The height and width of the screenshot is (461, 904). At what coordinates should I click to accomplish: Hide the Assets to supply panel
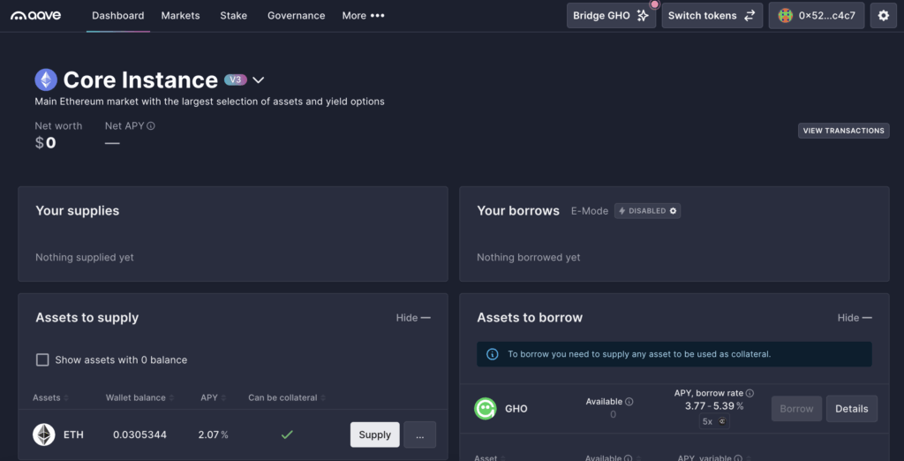(x=413, y=317)
